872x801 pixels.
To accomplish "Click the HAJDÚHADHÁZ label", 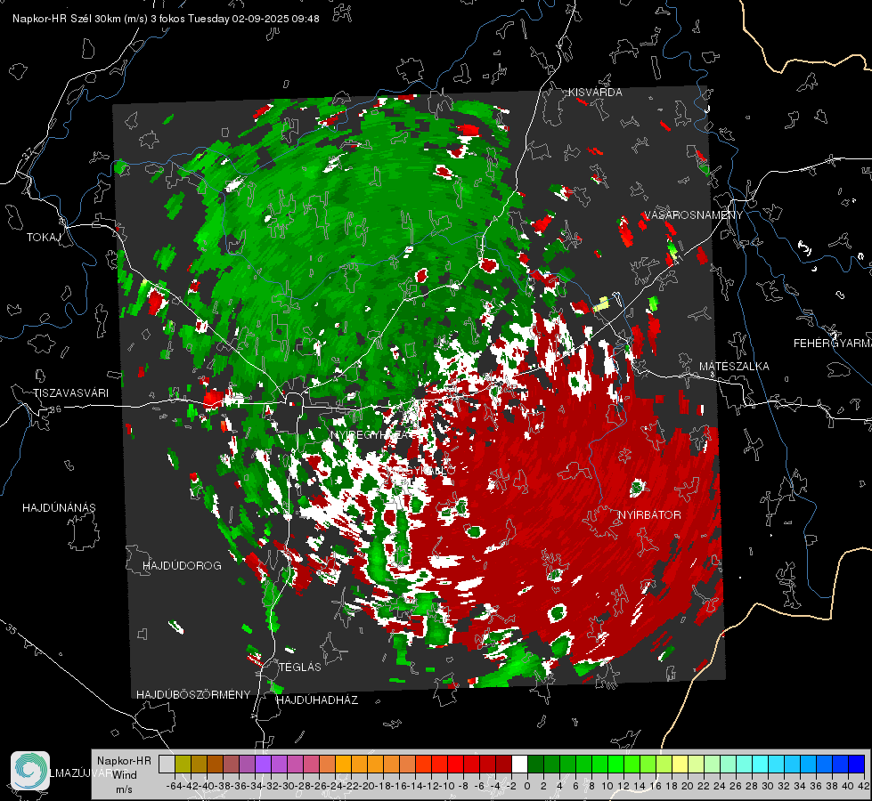I will (x=317, y=700).
